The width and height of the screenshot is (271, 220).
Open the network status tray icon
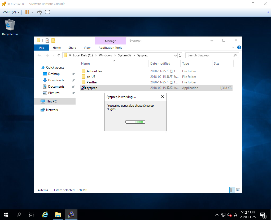(x=223, y=215)
